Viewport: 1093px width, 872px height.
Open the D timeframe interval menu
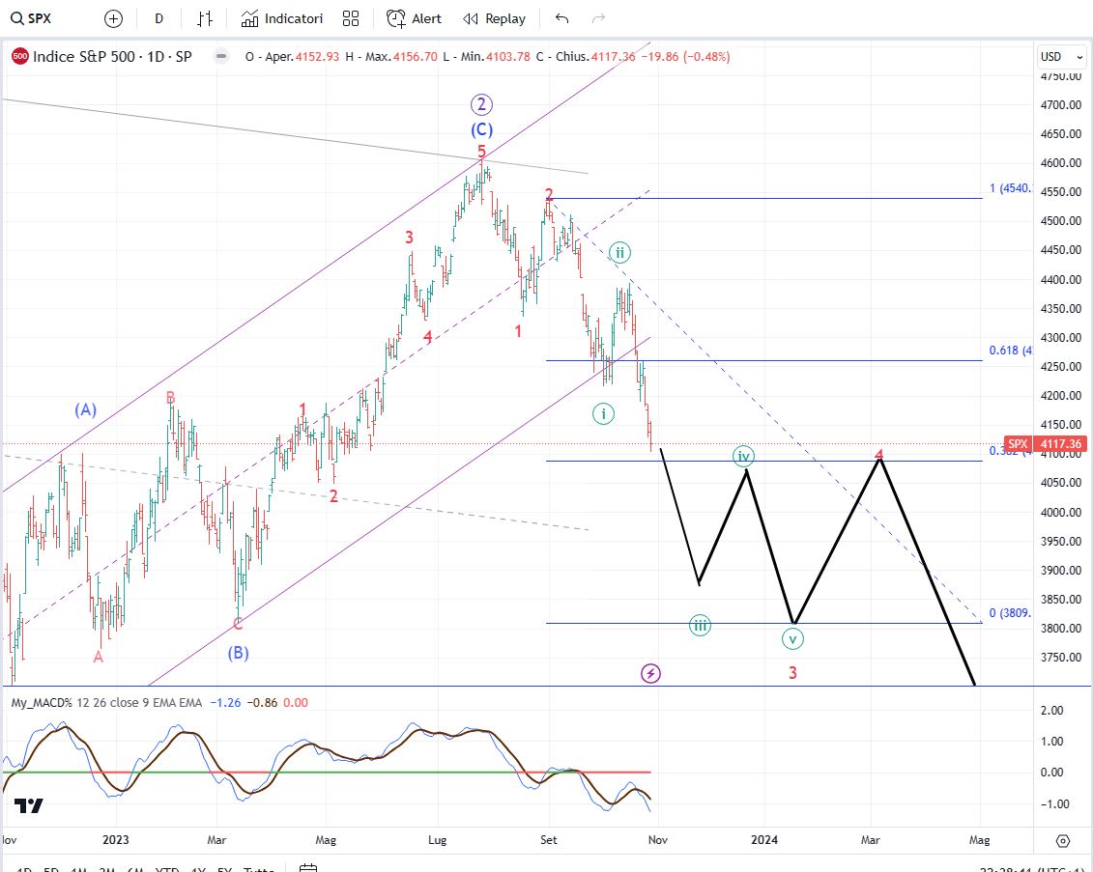158,18
